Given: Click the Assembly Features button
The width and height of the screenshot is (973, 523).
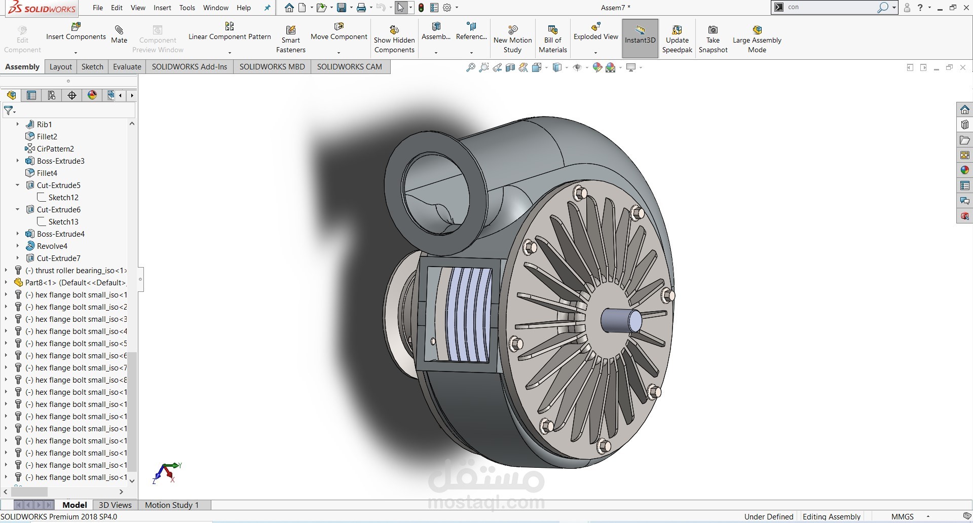Looking at the screenshot, I should tap(436, 31).
